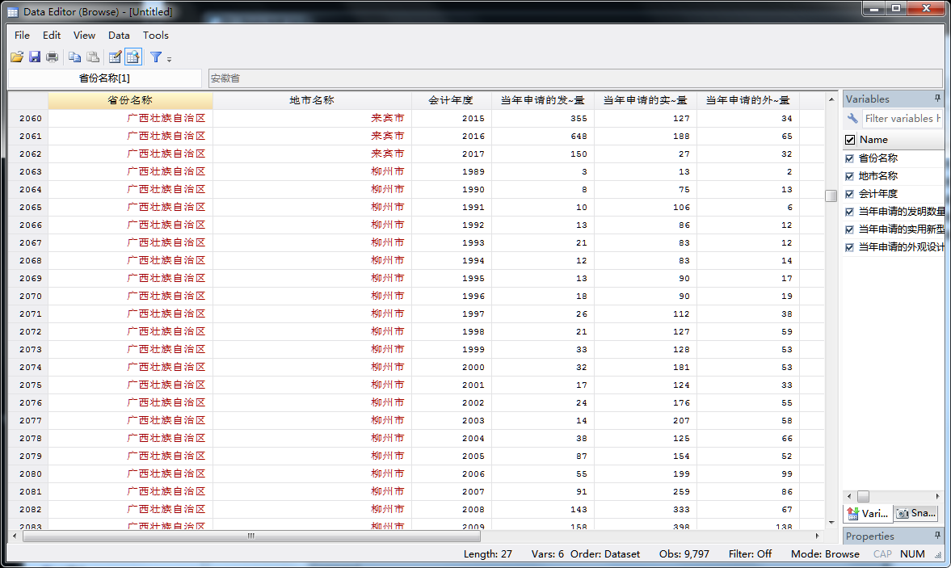Open the Data menu
The width and height of the screenshot is (951, 568).
119,36
